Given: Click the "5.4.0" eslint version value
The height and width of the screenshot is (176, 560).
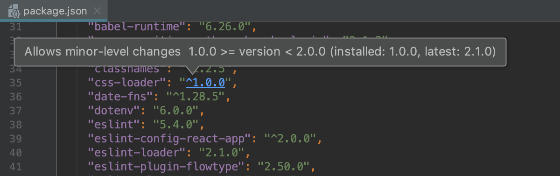Looking at the screenshot, I should [180, 125].
